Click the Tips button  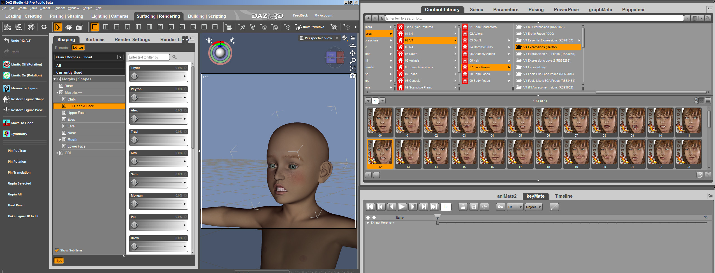(59, 260)
